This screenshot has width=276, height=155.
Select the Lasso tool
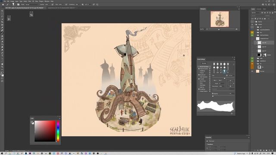[2, 16]
